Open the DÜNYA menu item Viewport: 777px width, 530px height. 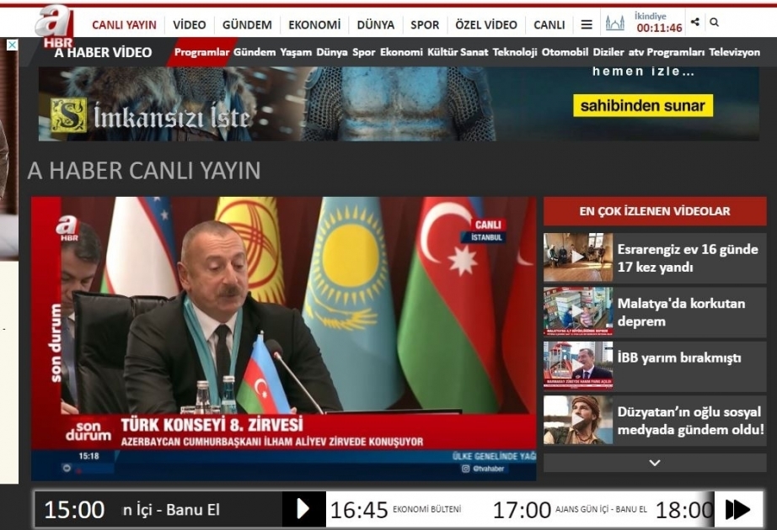tap(376, 24)
